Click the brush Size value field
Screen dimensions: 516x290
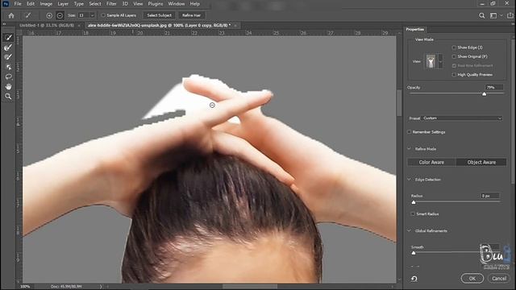83,15
